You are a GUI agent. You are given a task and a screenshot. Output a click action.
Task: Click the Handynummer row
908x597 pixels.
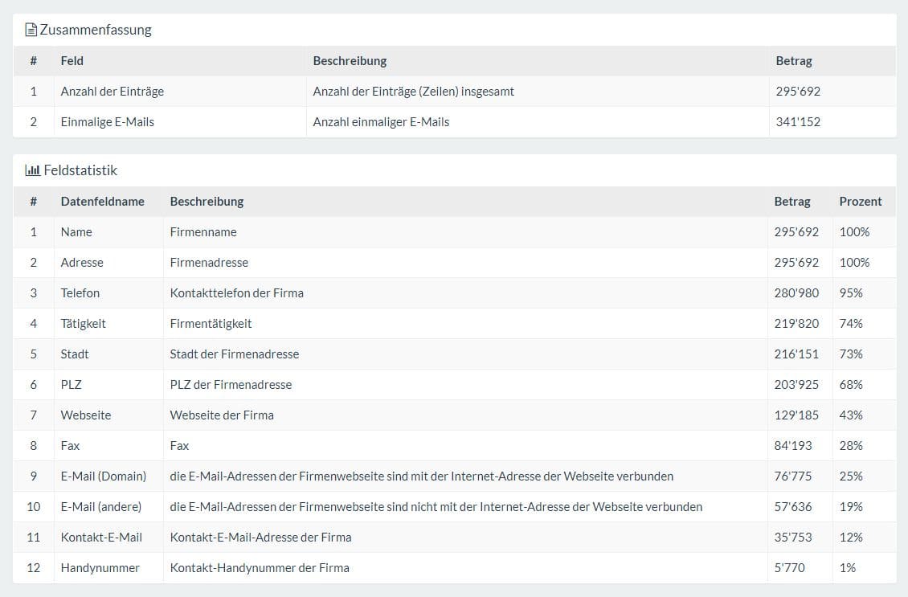pos(100,568)
